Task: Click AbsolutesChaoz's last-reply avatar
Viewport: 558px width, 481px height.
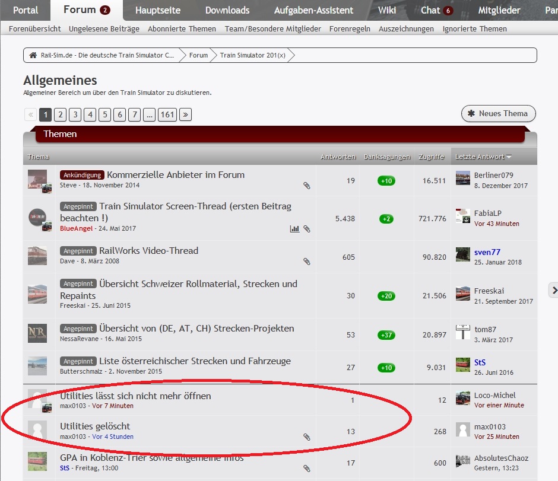Action: tap(463, 461)
